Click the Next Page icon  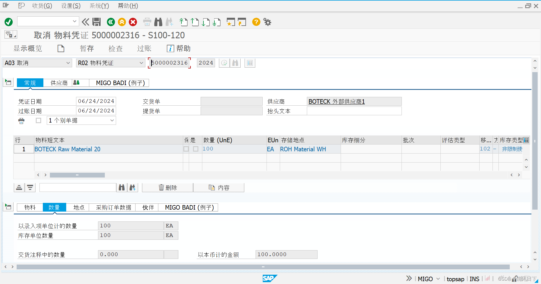[206, 22]
